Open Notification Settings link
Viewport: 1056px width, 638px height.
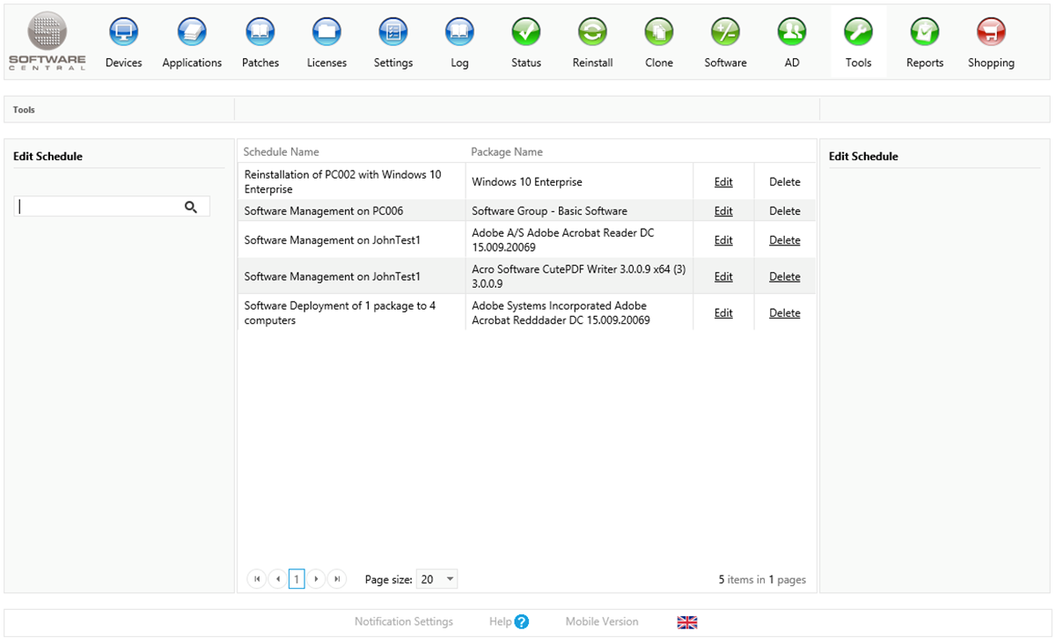pos(404,622)
